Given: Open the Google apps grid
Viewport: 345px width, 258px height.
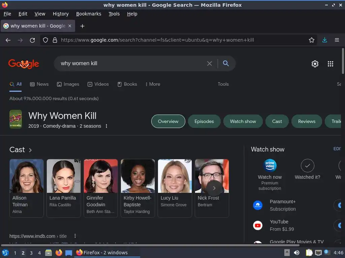Looking at the screenshot, I should [330, 64].
